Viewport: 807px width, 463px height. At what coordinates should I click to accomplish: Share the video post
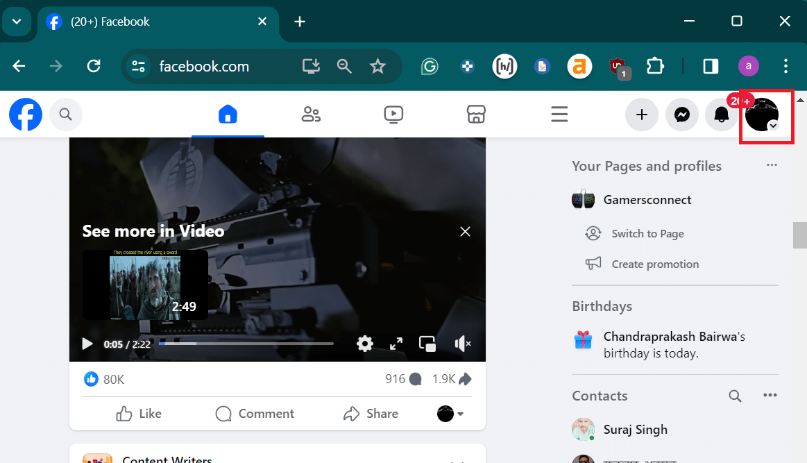click(371, 414)
